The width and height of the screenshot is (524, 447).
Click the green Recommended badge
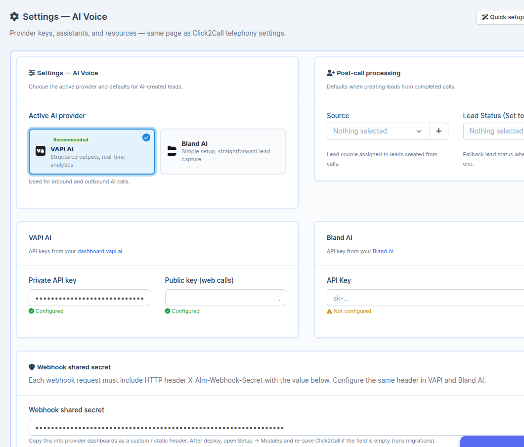click(x=71, y=140)
